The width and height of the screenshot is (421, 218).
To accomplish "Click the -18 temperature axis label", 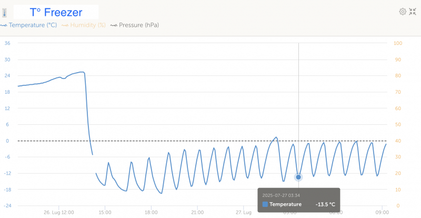I will pos(7,190).
